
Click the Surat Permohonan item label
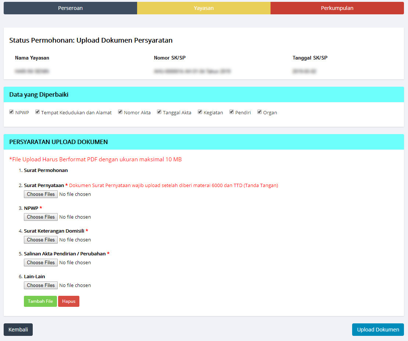coord(46,170)
